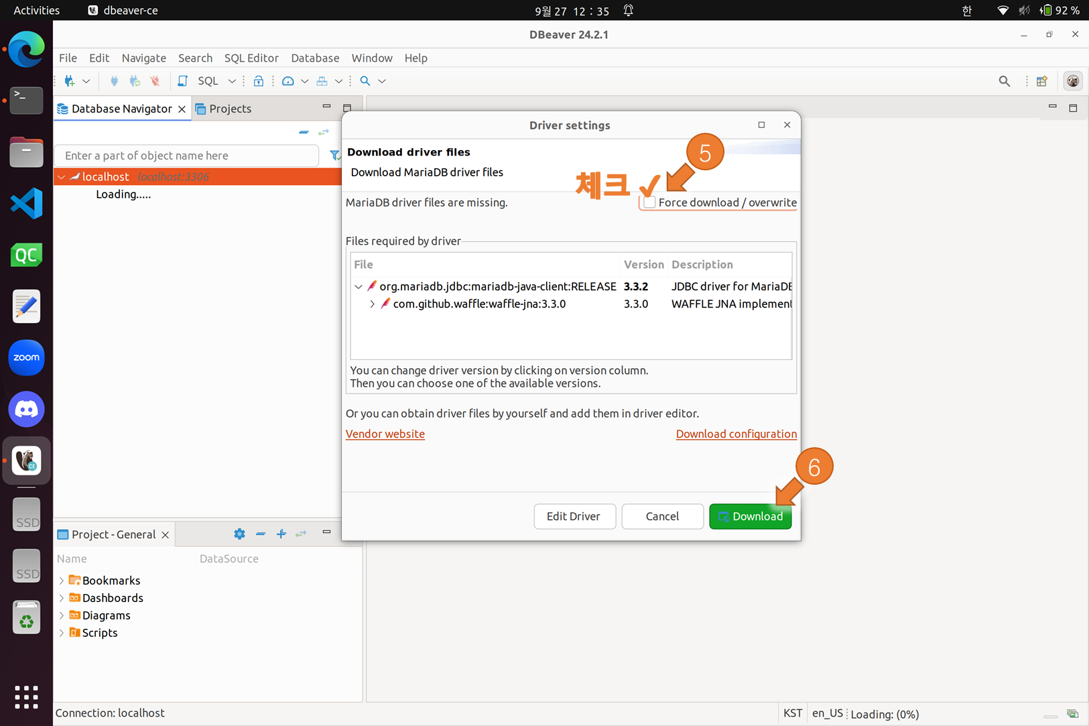Click the database tasks boxes icon

[322, 81]
